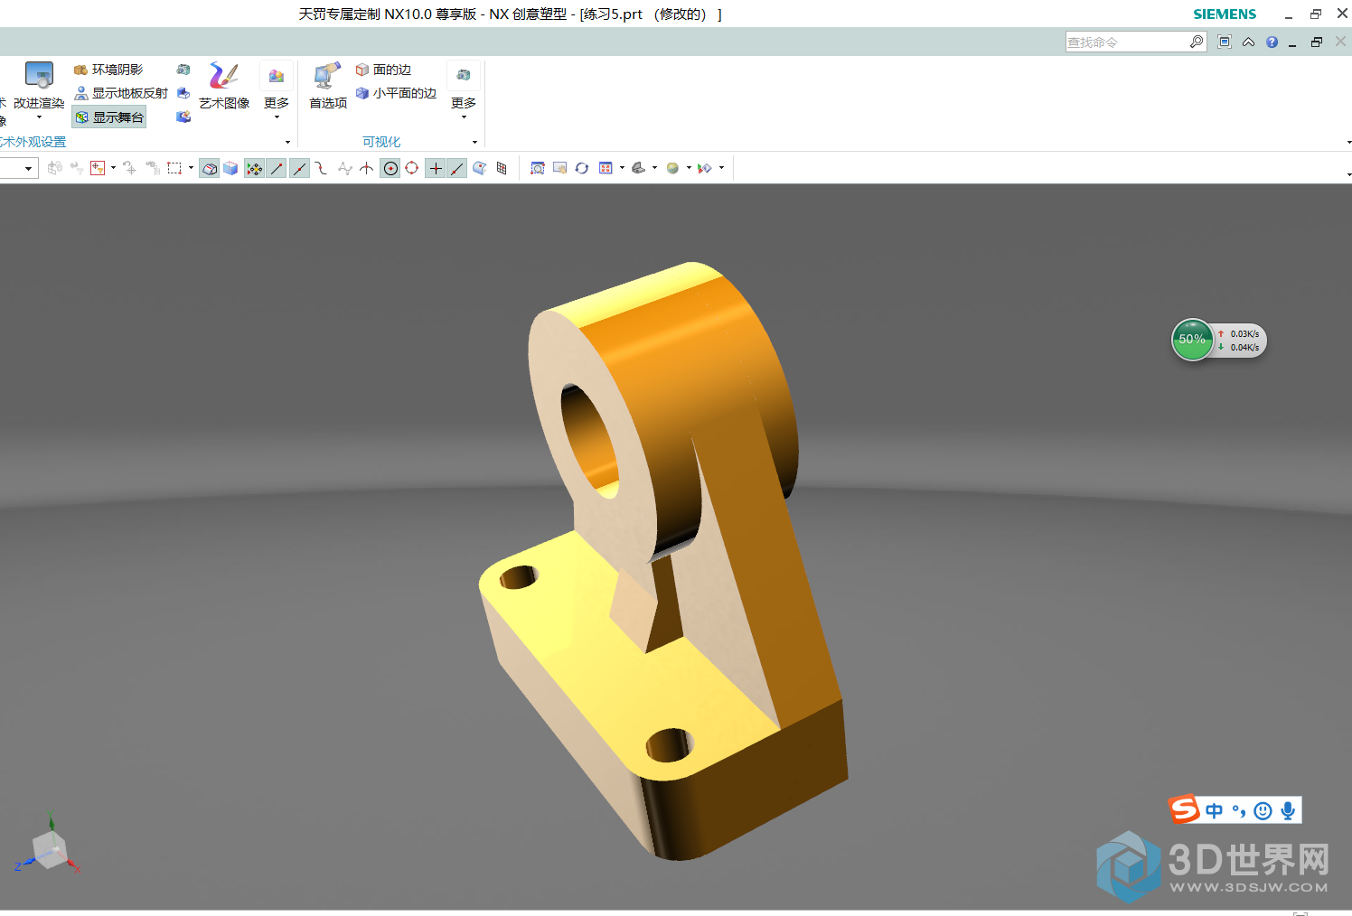This screenshot has height=916, width=1352.
Task: Click the quadrant point snap icon
Action: pos(412,168)
